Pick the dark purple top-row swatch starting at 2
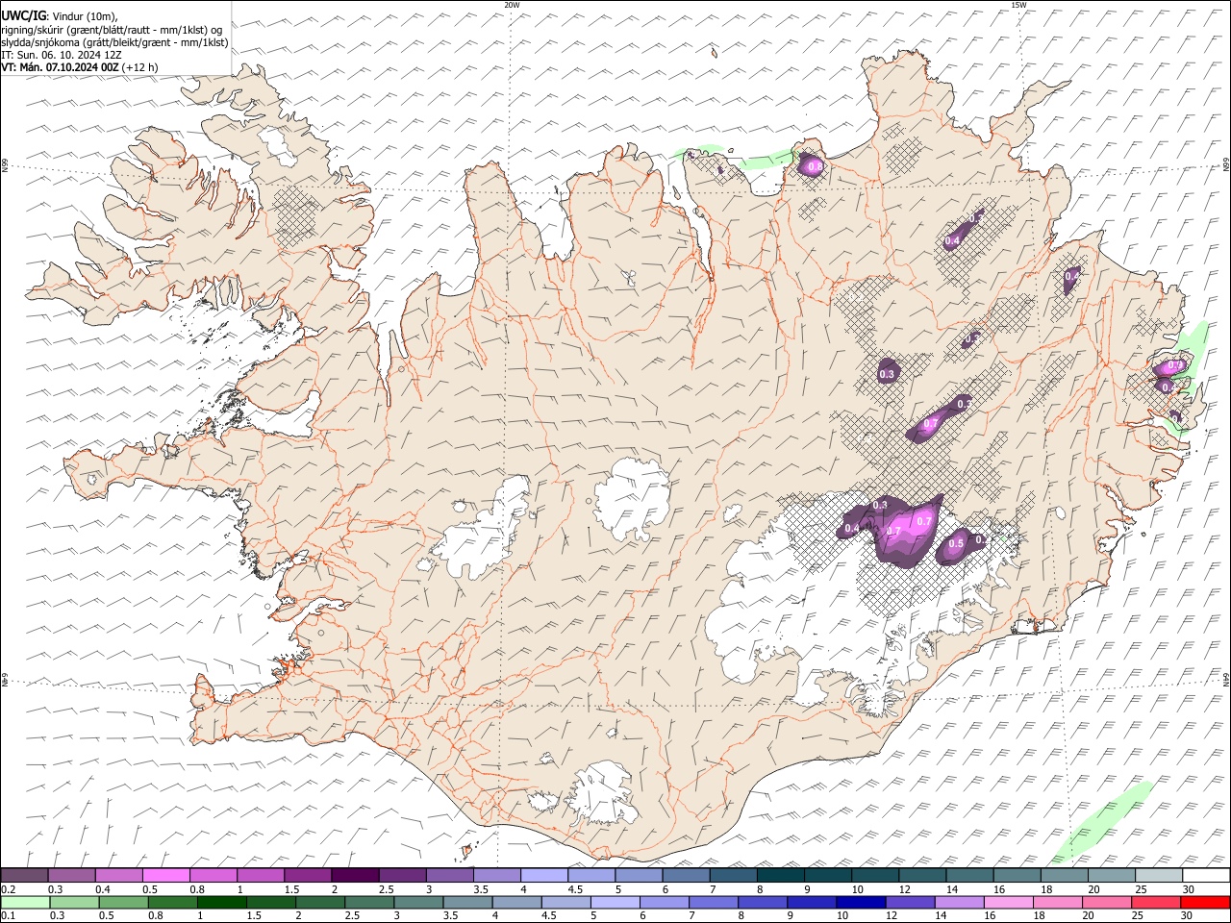The height and width of the screenshot is (923, 1231). coord(354,876)
